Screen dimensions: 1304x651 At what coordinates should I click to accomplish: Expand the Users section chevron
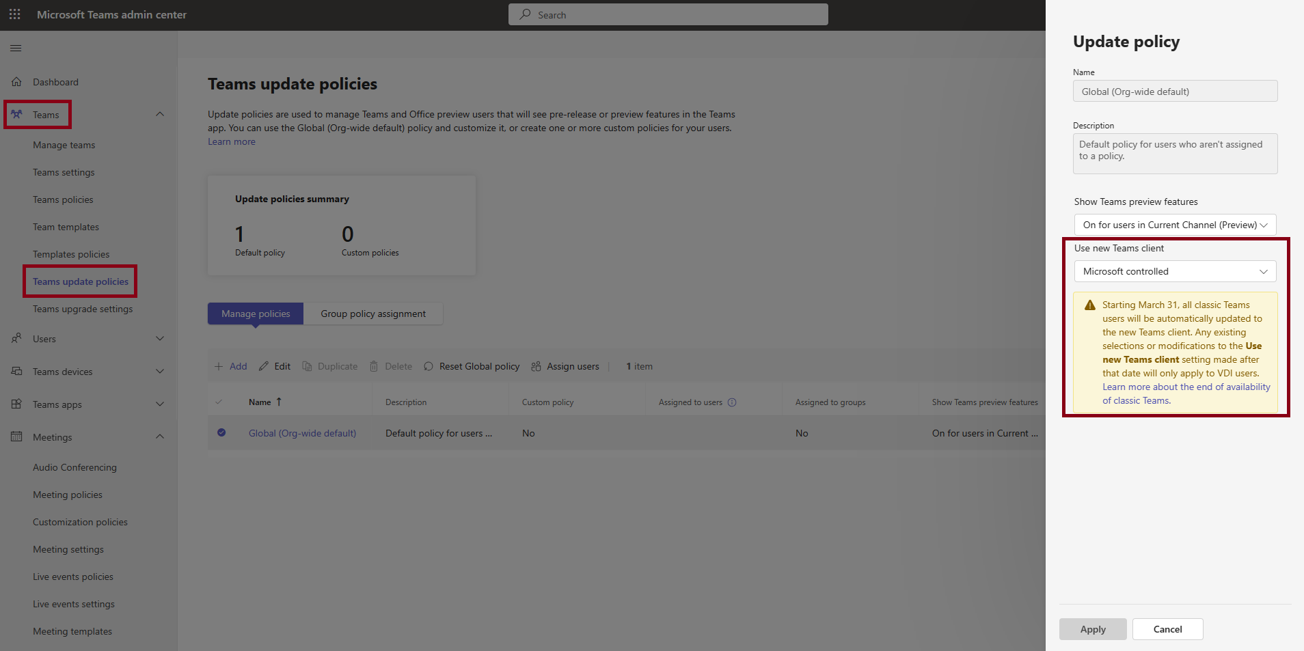point(160,338)
